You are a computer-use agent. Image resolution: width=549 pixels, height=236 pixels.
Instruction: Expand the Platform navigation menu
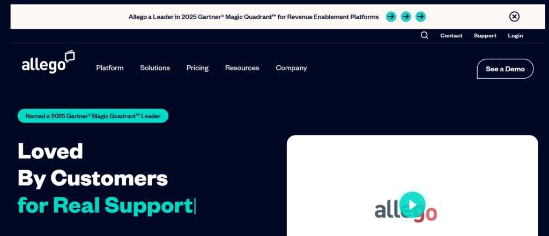pos(110,68)
